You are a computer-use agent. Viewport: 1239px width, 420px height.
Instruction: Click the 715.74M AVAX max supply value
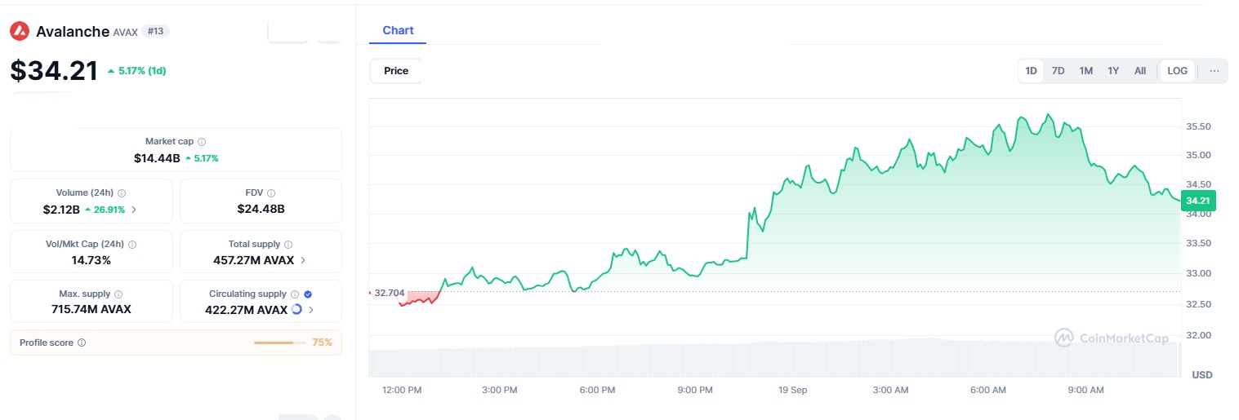[91, 309]
